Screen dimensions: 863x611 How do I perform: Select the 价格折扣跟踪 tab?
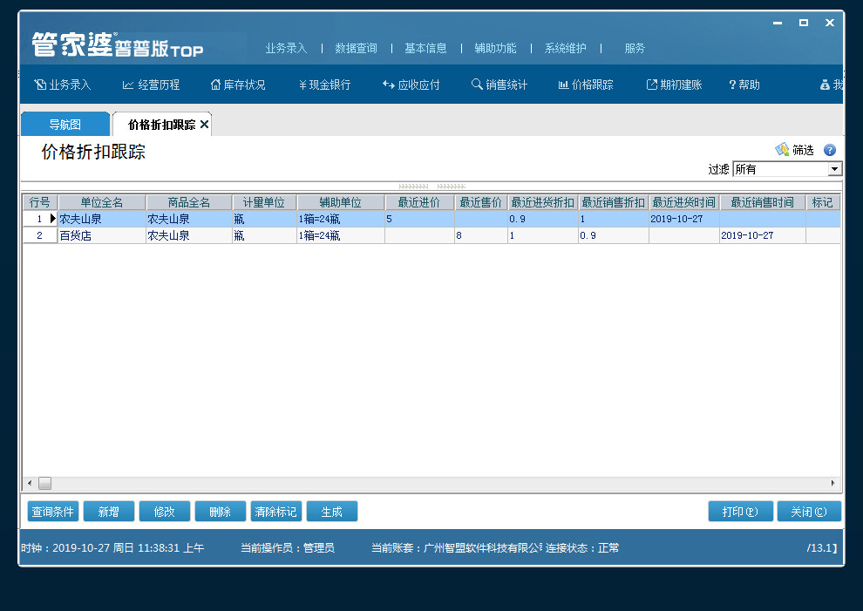coord(161,125)
